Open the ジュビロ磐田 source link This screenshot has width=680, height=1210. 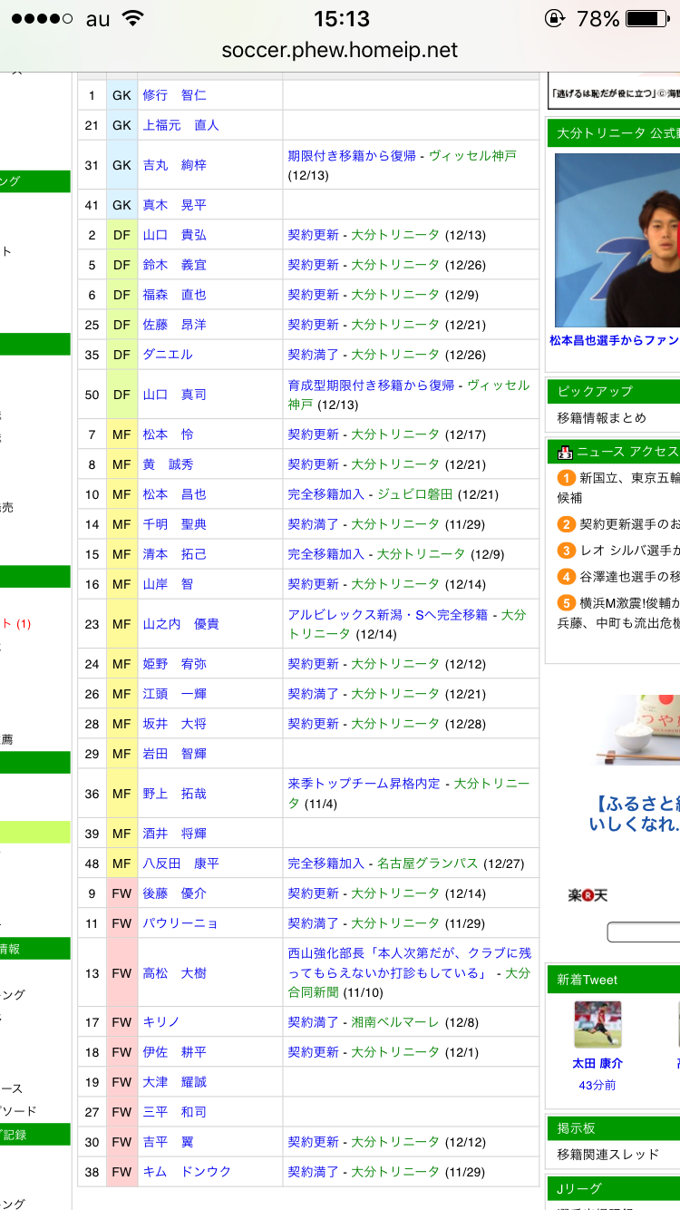point(414,494)
